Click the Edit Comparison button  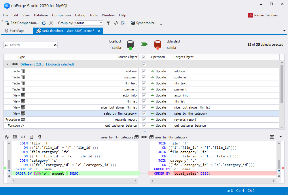point(22,23)
